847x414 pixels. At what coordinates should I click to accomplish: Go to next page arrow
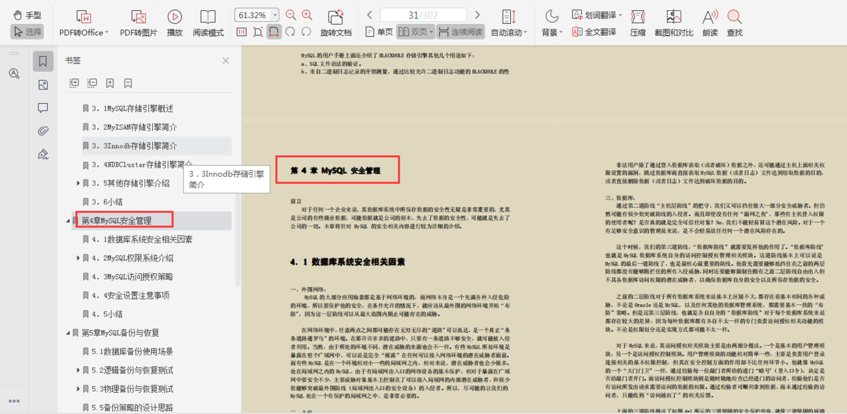coord(477,15)
